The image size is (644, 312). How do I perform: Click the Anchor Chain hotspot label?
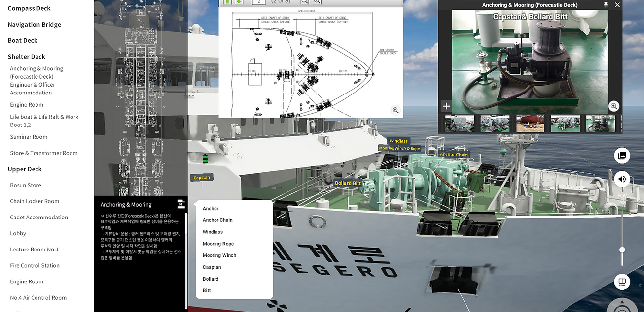point(454,155)
